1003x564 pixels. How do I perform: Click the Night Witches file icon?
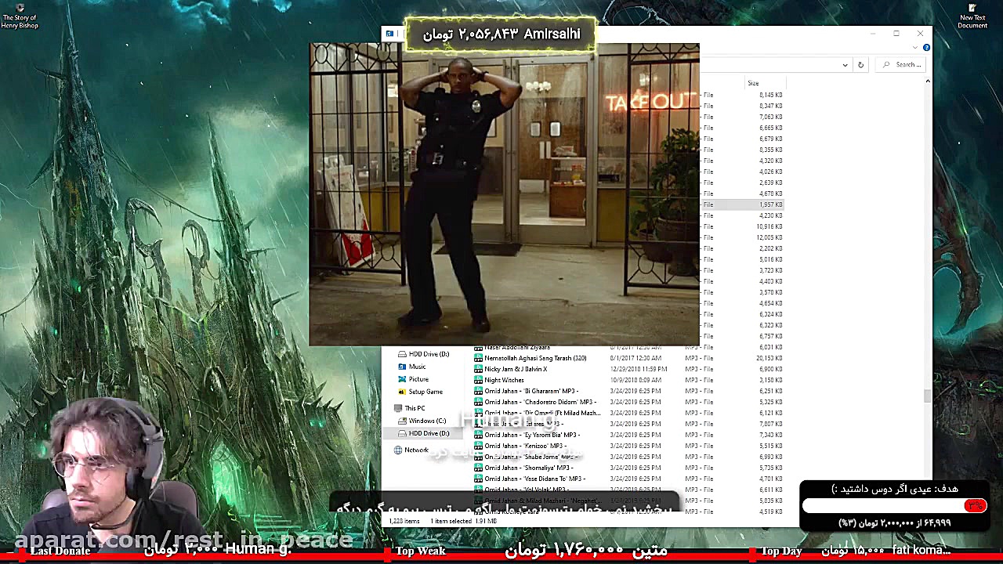pos(478,380)
